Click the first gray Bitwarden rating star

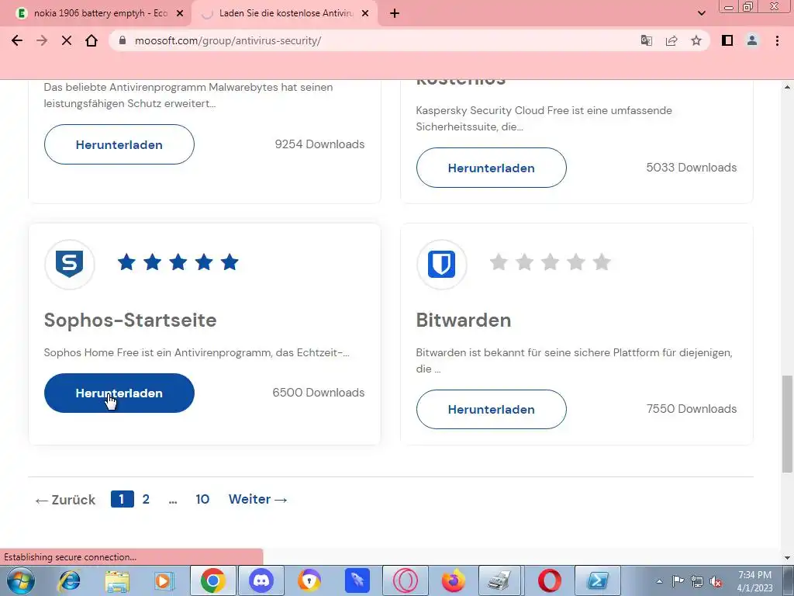click(499, 262)
